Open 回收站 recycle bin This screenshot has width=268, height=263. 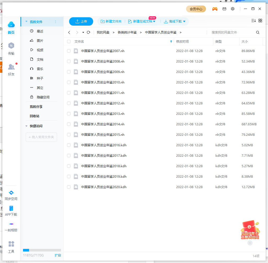click(x=35, y=116)
